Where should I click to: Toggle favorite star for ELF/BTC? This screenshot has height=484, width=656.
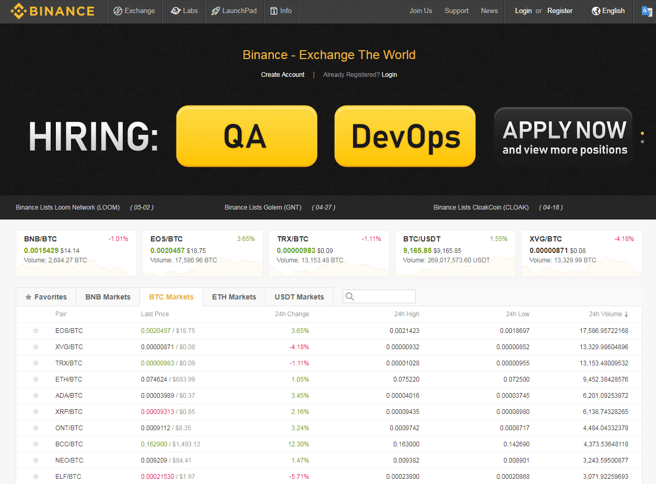coord(36,477)
